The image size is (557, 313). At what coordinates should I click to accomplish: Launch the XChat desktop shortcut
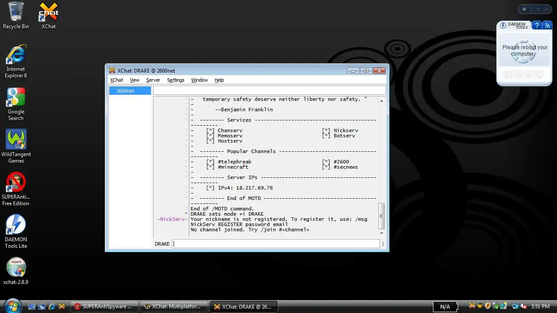pyautogui.click(x=49, y=16)
